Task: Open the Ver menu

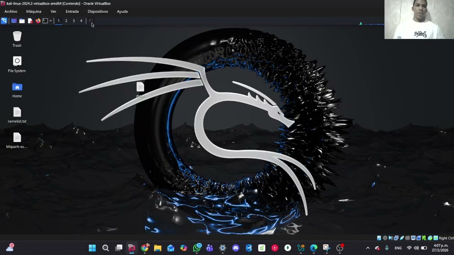Action: (x=53, y=11)
